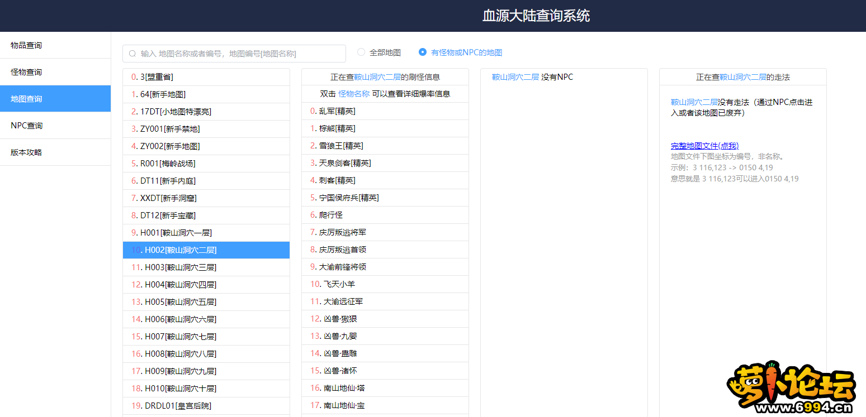Click monster 凶兽·猲狙
The image size is (866, 417).
point(385,319)
